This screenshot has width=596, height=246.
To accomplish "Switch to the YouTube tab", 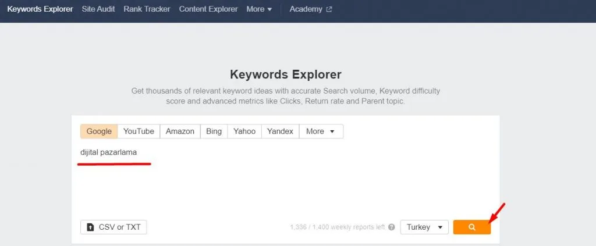I will (x=139, y=131).
